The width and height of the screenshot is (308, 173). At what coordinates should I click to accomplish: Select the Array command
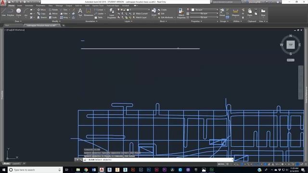(x=64, y=17)
